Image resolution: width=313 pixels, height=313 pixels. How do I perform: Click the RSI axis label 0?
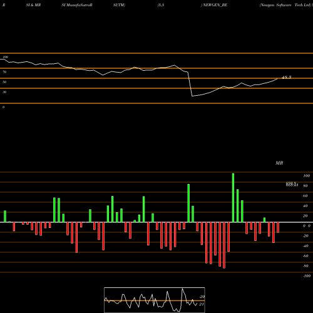coord(4,107)
